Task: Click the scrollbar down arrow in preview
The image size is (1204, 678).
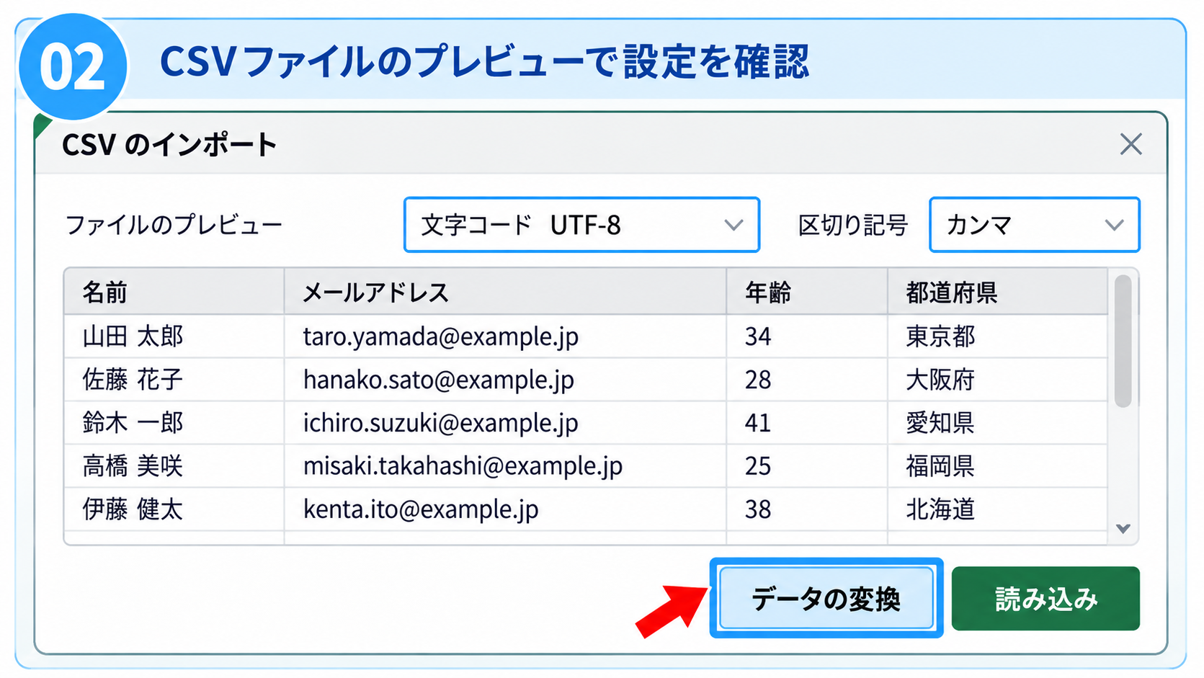Action: (1123, 528)
